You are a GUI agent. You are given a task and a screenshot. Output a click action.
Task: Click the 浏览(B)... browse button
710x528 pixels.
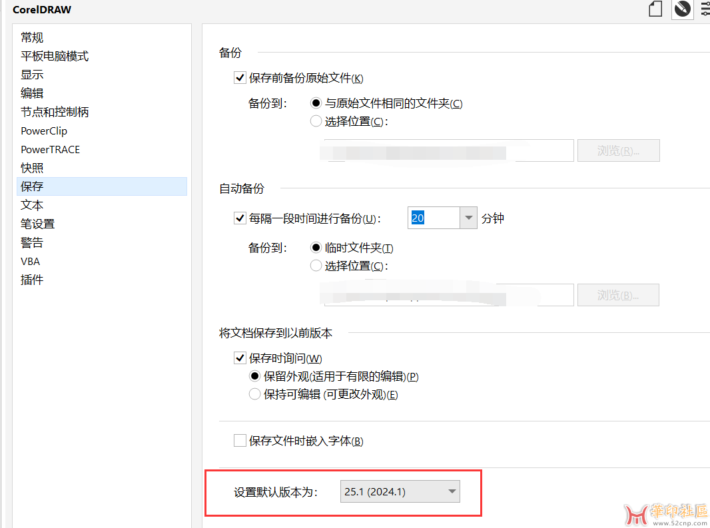pos(619,295)
